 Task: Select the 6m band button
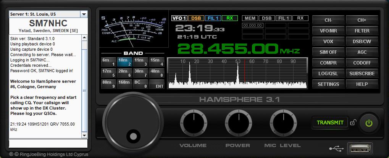click(x=109, y=62)
